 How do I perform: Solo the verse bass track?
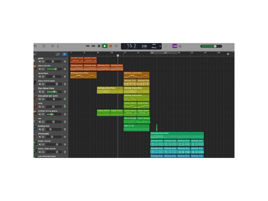(x=43, y=76)
